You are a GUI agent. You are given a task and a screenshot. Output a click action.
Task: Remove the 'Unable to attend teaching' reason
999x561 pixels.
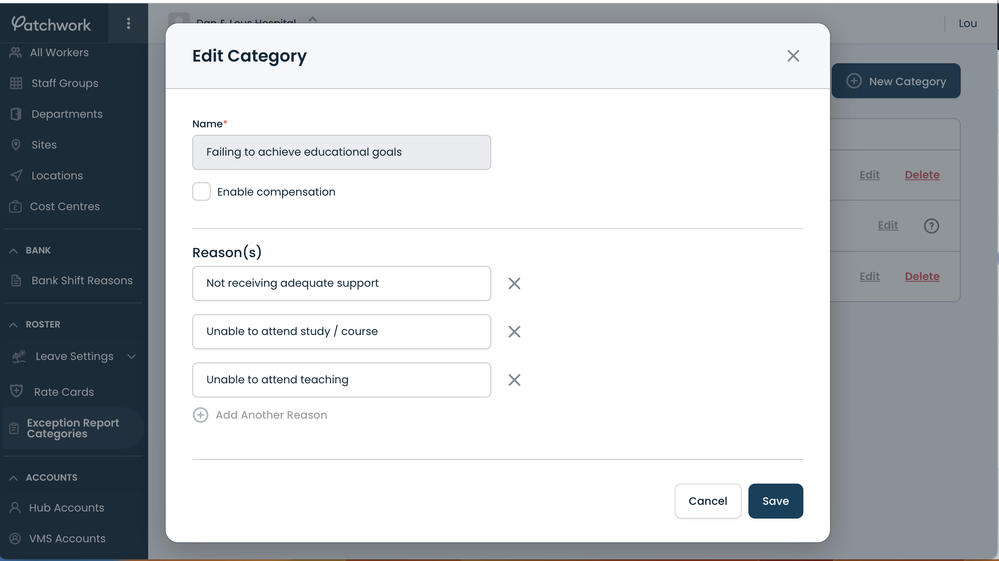click(514, 380)
